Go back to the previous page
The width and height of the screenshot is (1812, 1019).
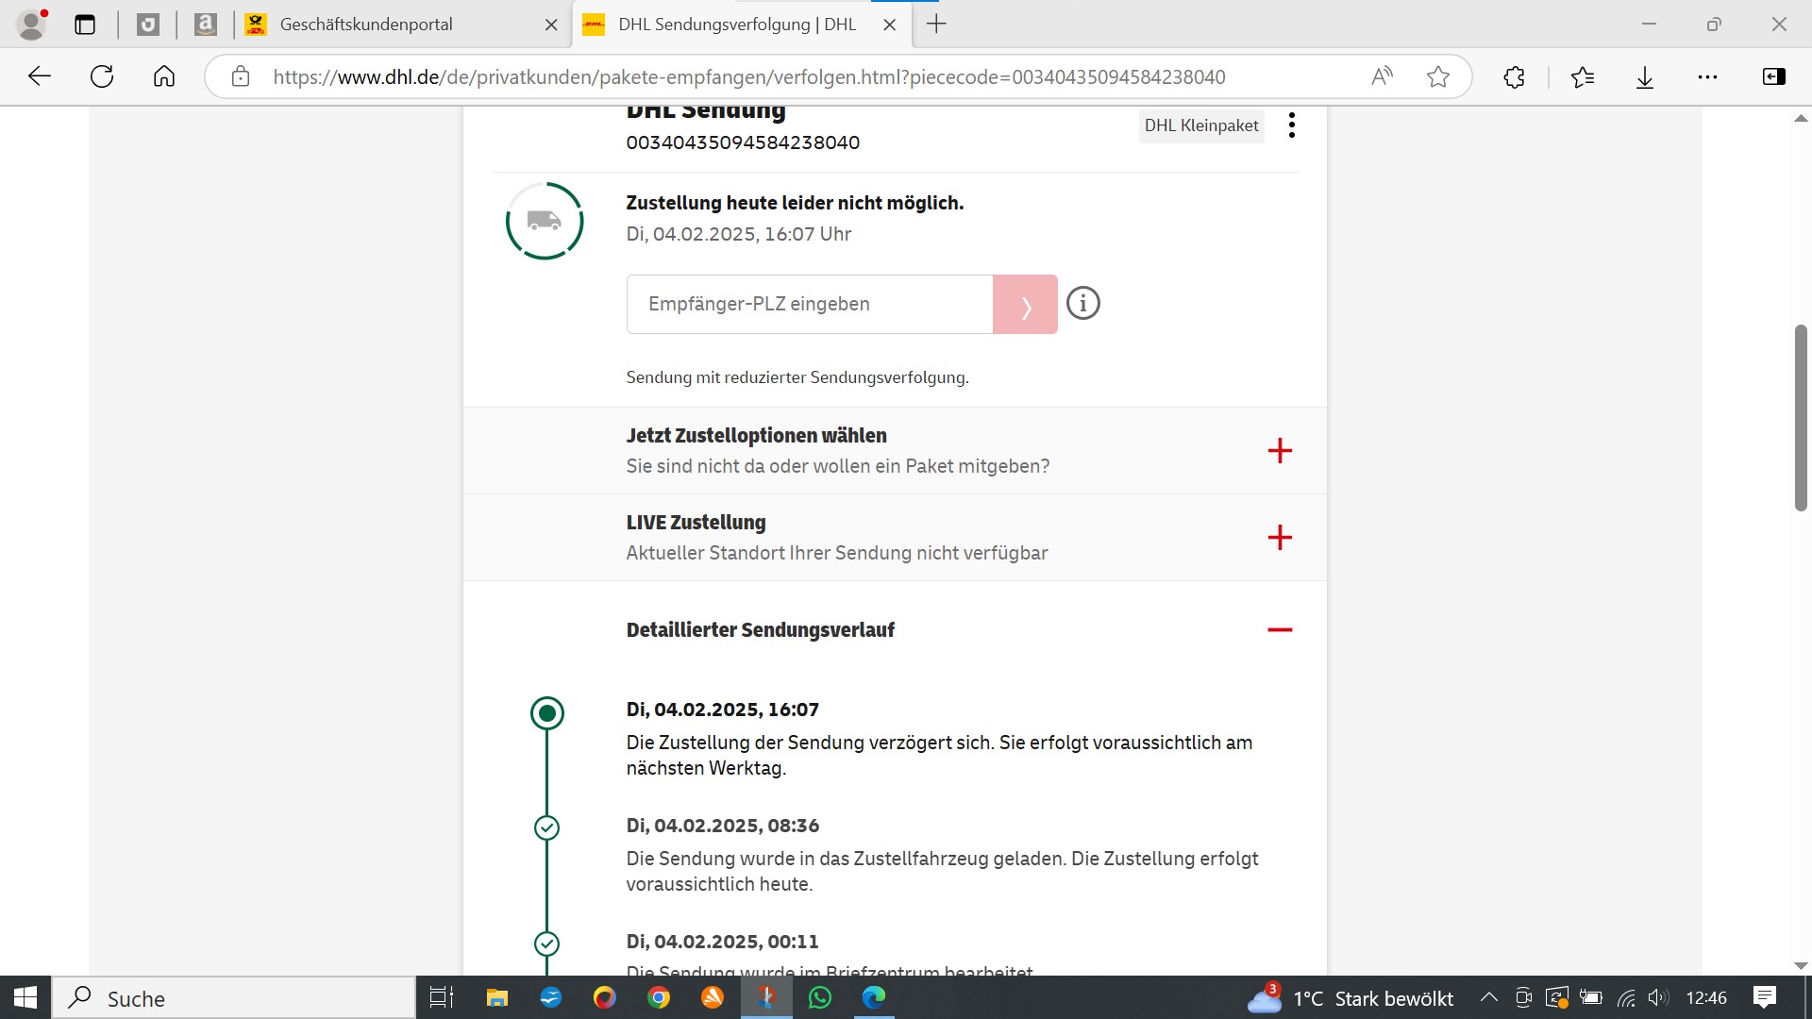40,76
